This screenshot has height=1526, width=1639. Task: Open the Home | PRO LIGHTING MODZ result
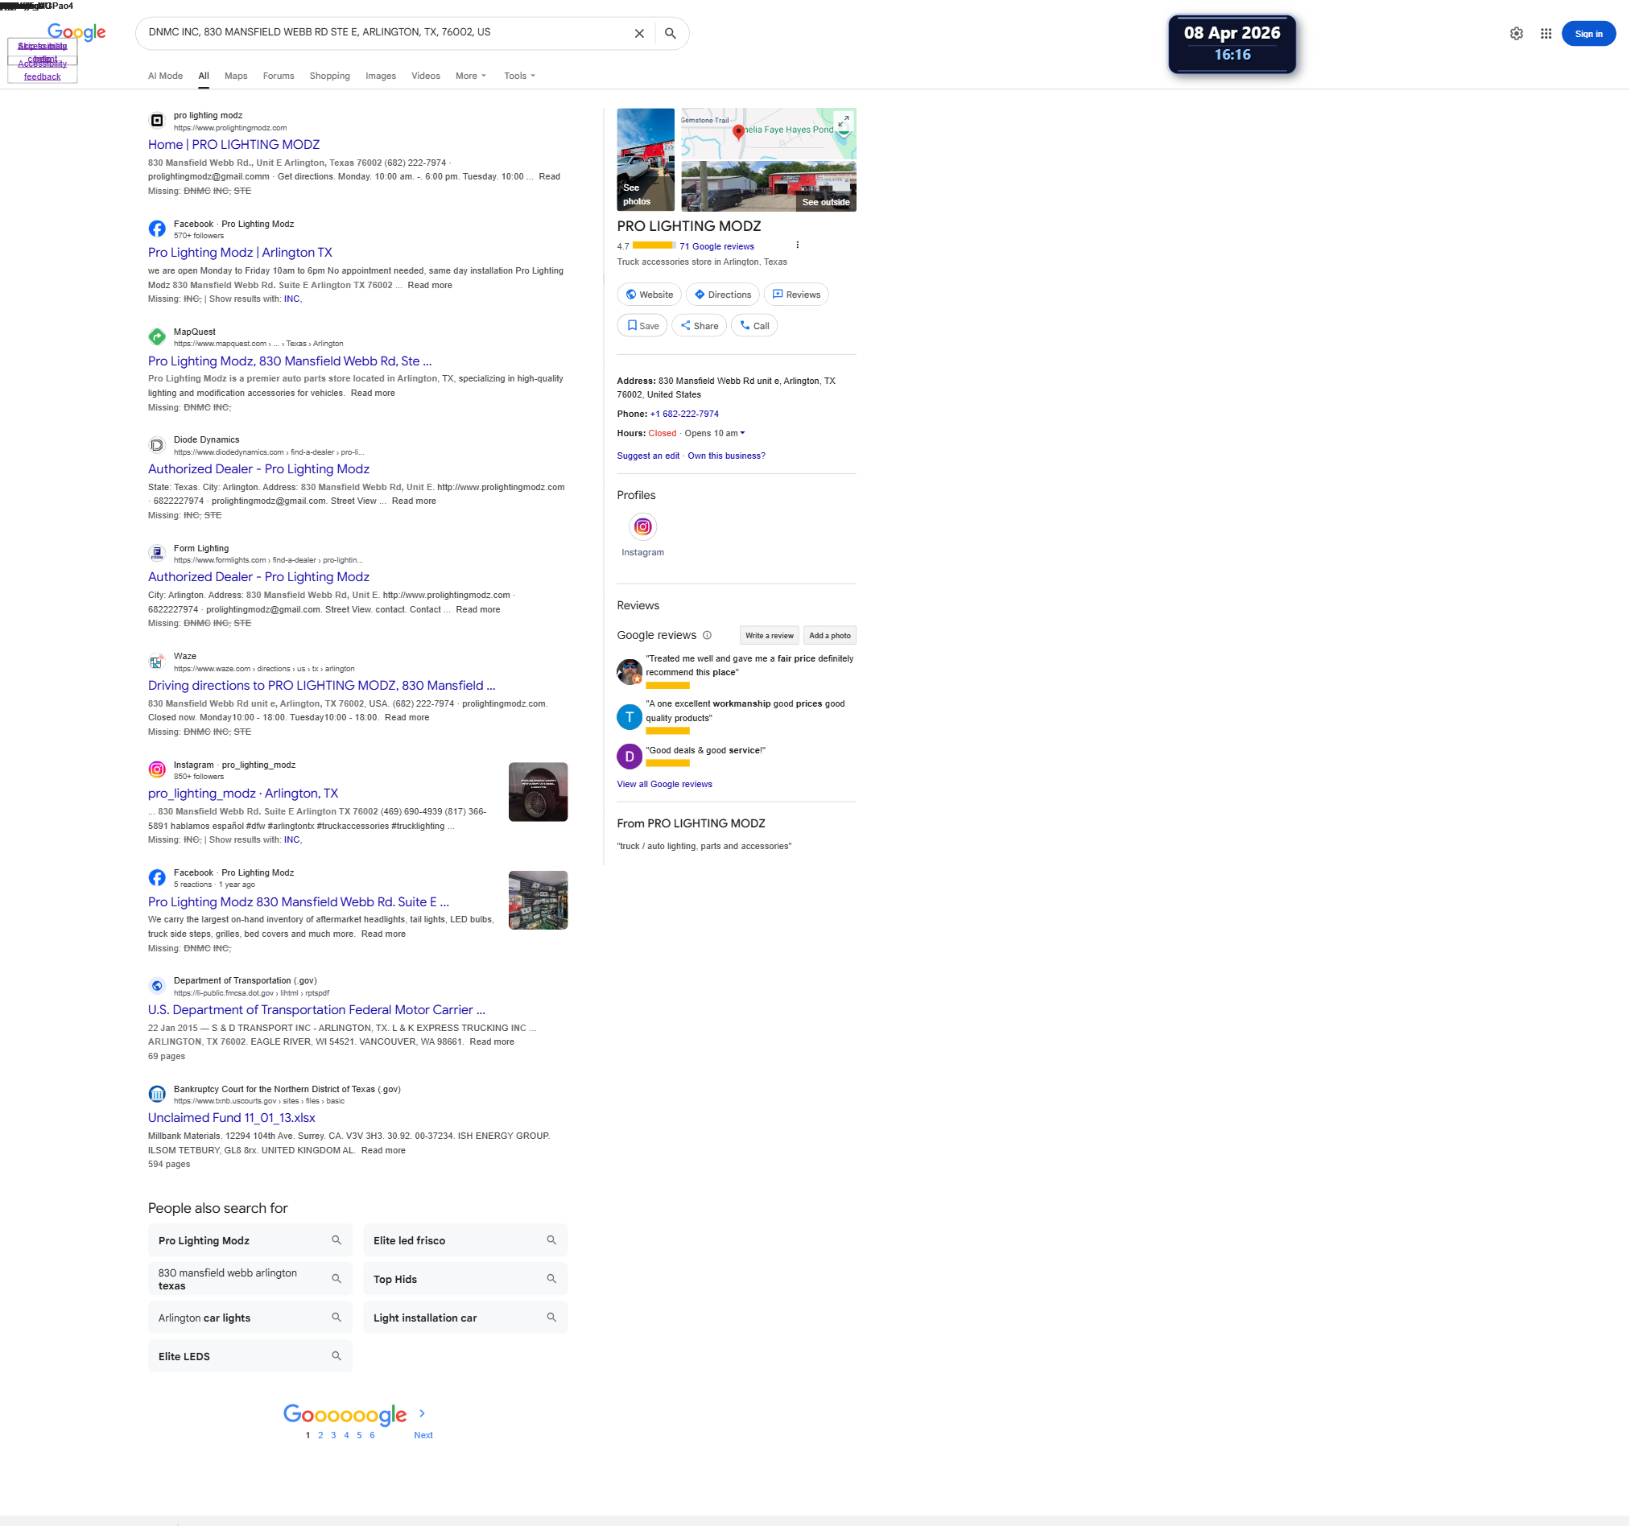coord(235,145)
